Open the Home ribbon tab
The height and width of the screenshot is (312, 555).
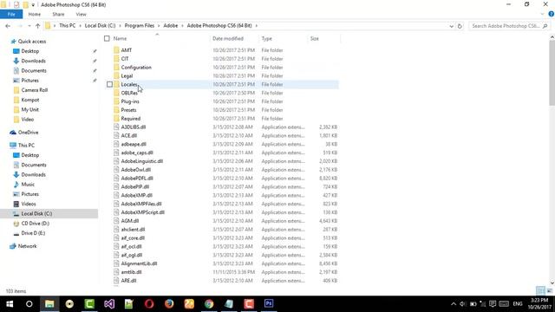(35, 14)
